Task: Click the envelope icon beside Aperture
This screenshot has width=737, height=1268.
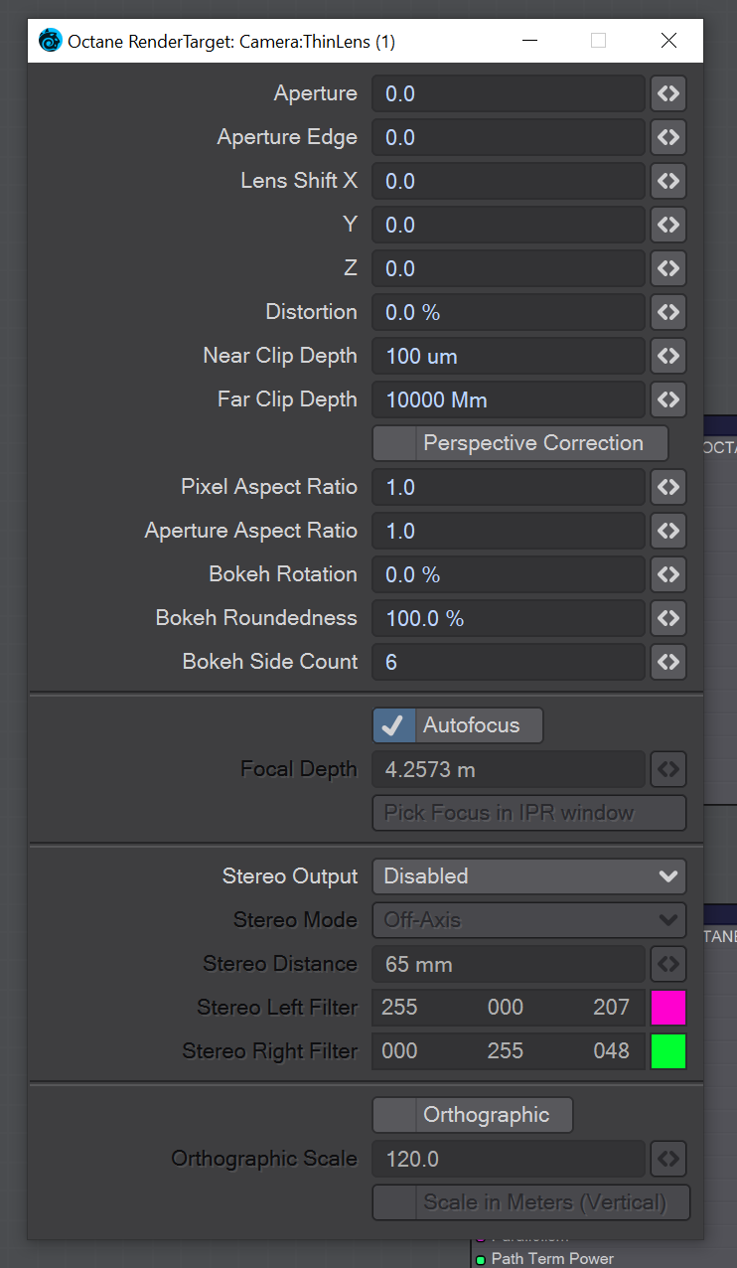Action: pyautogui.click(x=668, y=93)
